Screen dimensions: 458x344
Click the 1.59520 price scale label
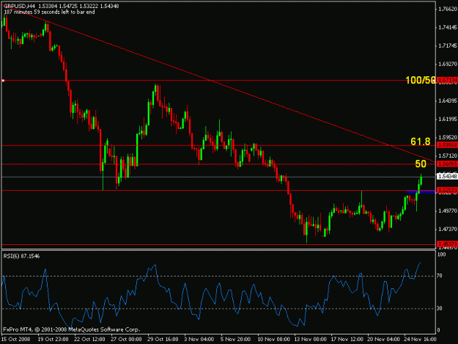tap(448, 137)
